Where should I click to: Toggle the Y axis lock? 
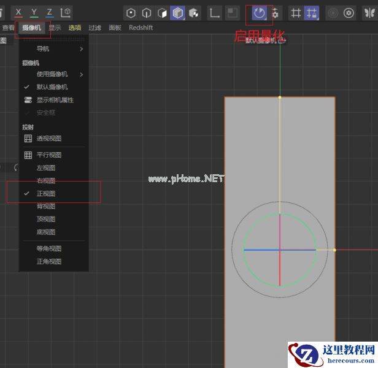click(34, 12)
